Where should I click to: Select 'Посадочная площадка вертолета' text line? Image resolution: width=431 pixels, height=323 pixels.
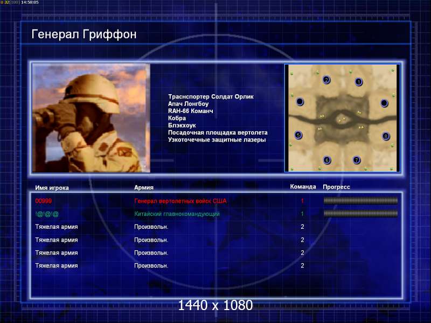[x=218, y=132]
